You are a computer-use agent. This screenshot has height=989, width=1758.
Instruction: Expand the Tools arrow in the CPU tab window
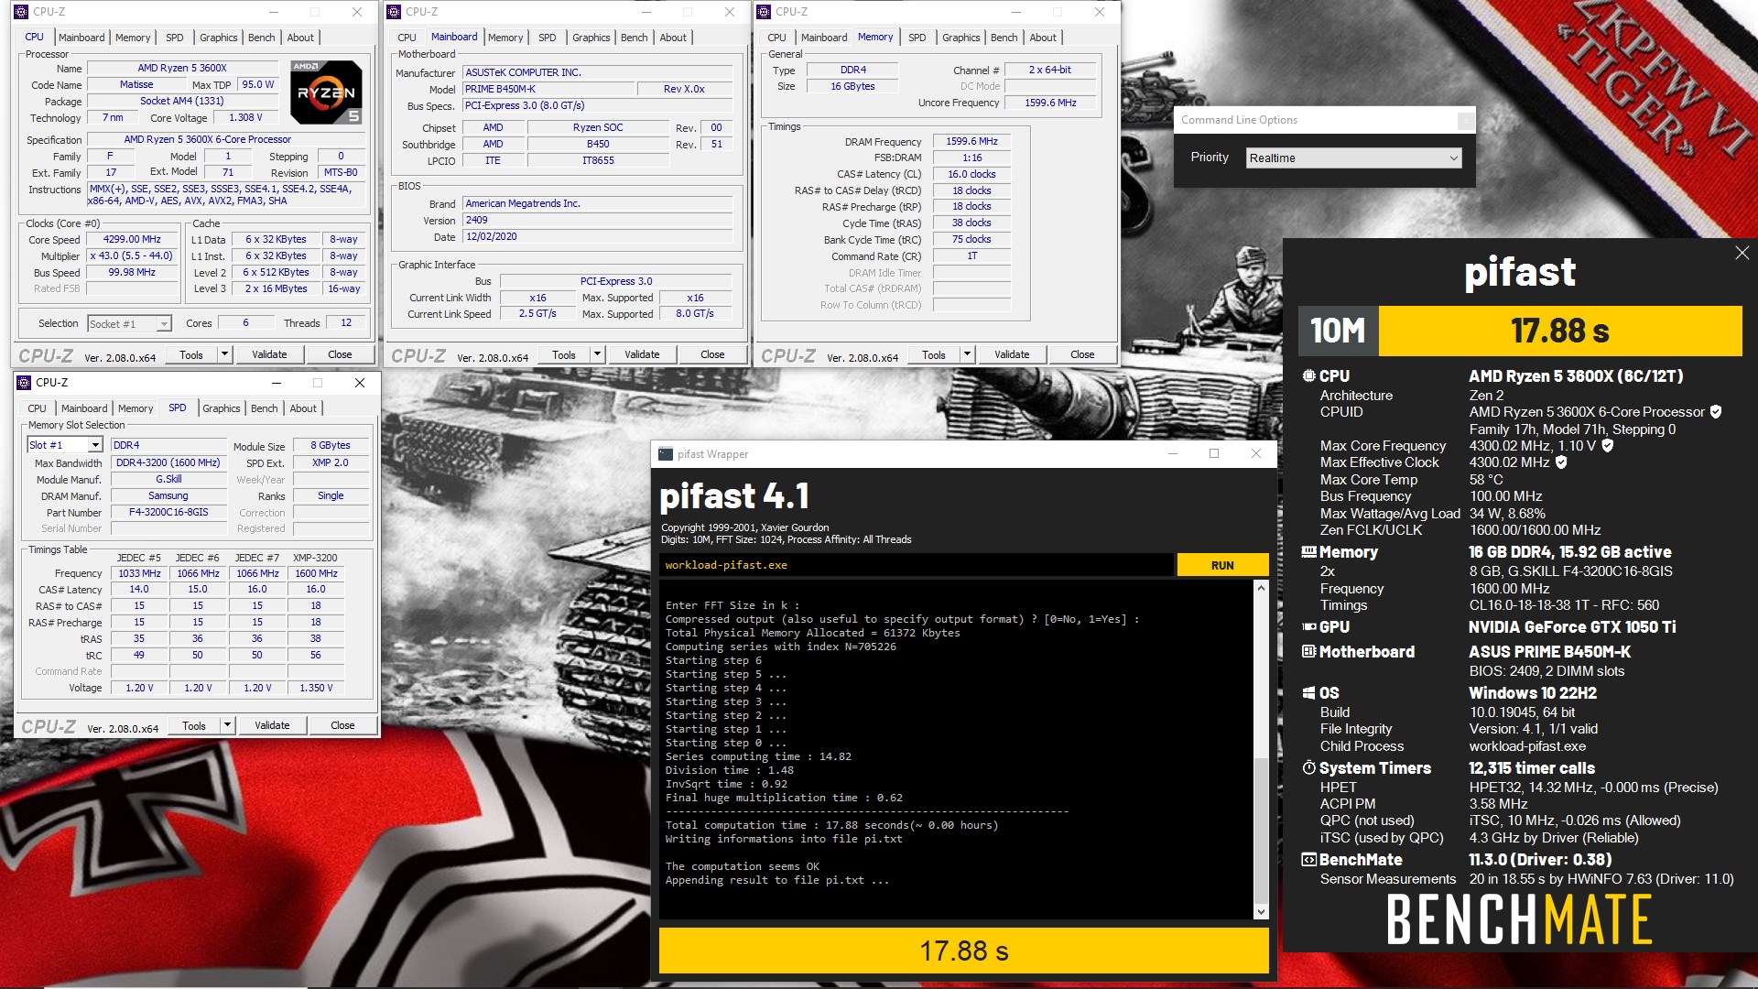[x=223, y=355]
